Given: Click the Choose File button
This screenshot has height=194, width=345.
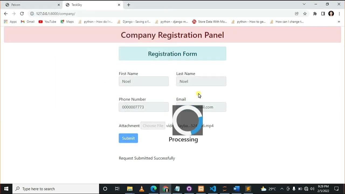Looking at the screenshot, I should coord(153,126).
